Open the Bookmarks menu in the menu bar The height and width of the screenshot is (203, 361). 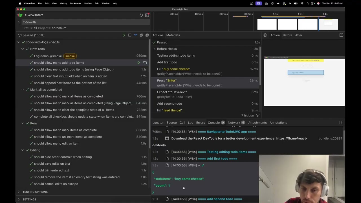pos(76,3)
